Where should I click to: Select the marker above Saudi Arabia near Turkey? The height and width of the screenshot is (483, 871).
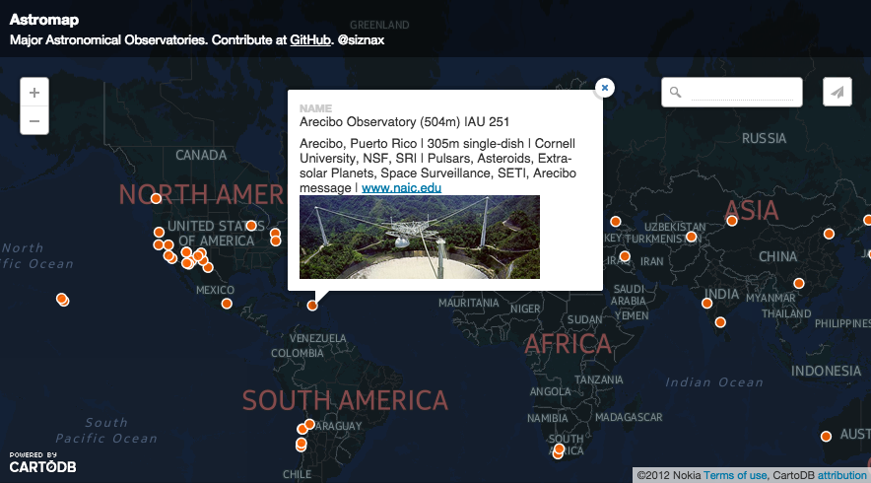coord(615,221)
